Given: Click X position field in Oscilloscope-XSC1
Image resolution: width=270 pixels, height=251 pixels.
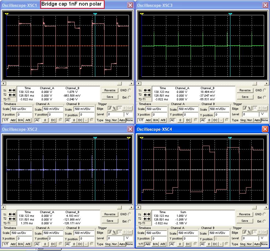Looking at the screenshot, I should (25, 115).
